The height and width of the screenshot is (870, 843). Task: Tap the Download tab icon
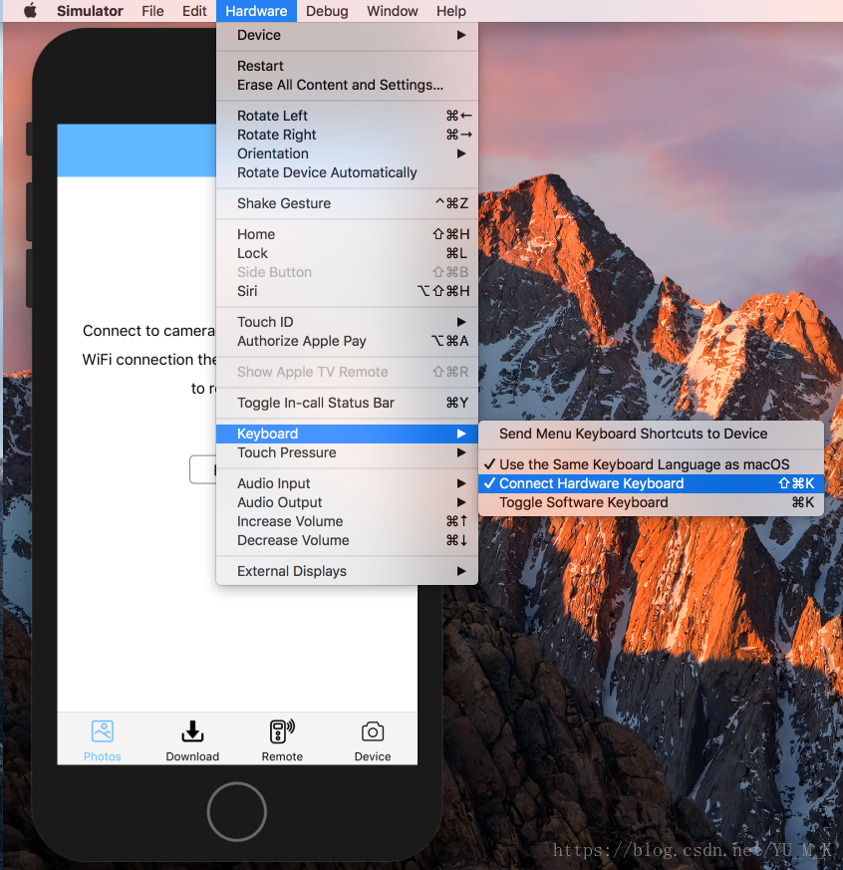pos(192,731)
